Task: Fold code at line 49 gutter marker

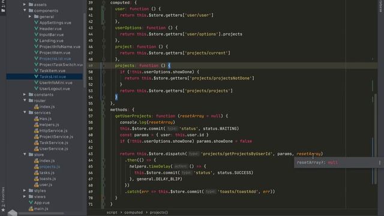Action: coord(104,65)
